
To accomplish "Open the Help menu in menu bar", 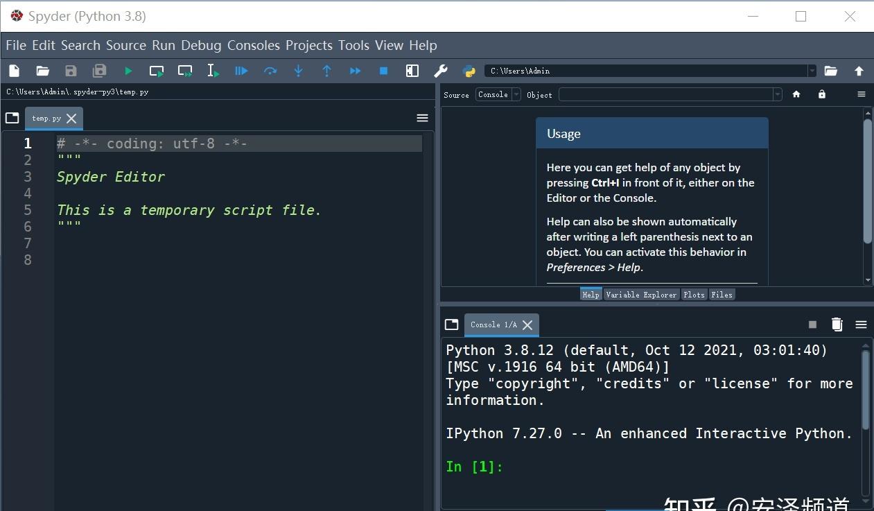I will [x=423, y=45].
